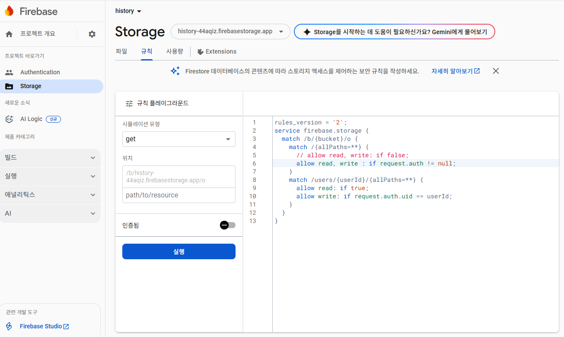Click code line "service firebase.storage {"
The width and height of the screenshot is (564, 337).
[x=321, y=130]
